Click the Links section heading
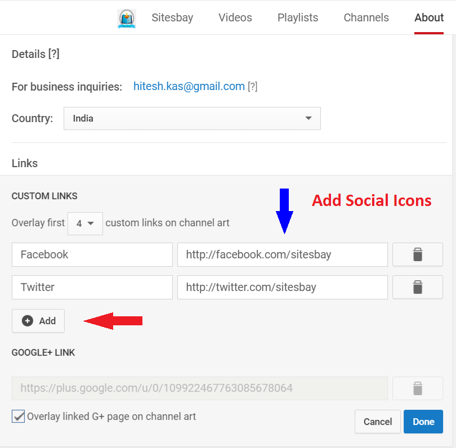Viewport: 456px width, 448px height. [25, 163]
